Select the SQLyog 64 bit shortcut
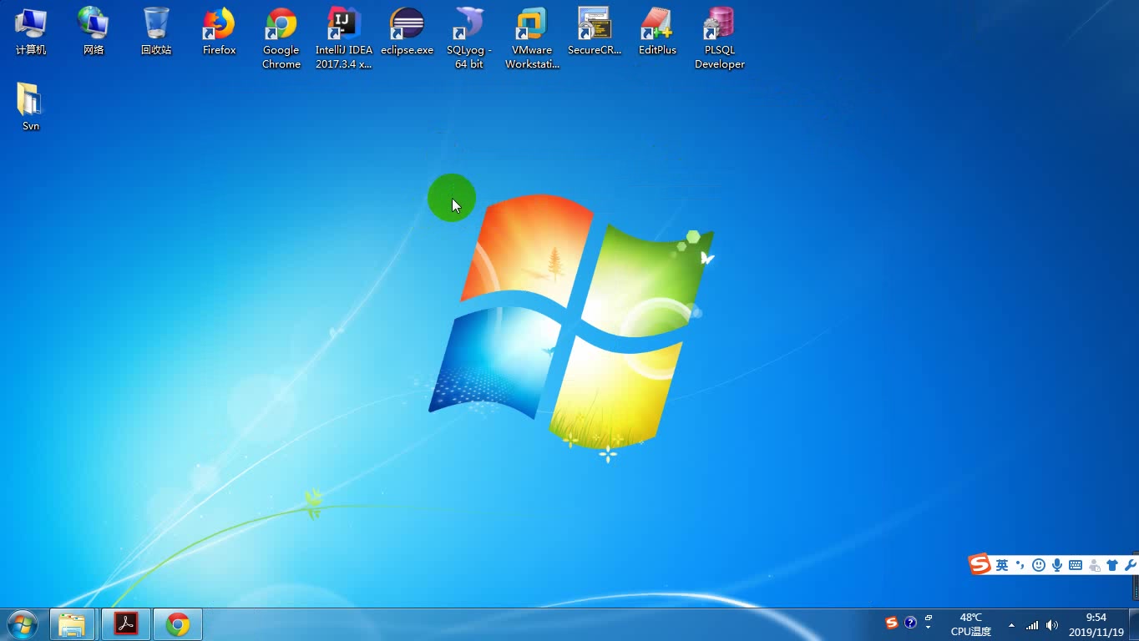 469,38
